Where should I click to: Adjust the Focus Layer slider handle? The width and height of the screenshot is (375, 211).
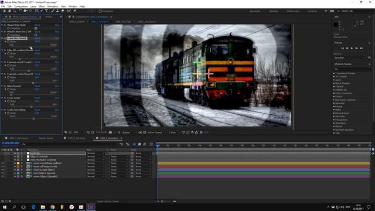point(31,107)
